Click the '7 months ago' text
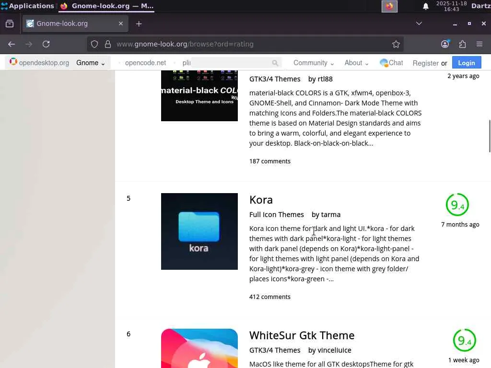This screenshot has height=368, width=491. pos(460,224)
